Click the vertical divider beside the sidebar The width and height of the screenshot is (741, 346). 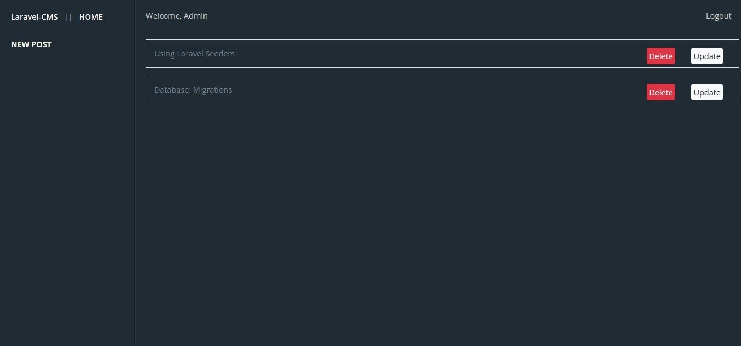(135, 192)
